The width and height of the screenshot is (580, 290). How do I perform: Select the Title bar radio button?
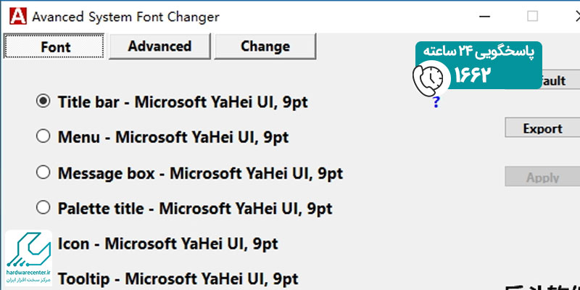43,101
